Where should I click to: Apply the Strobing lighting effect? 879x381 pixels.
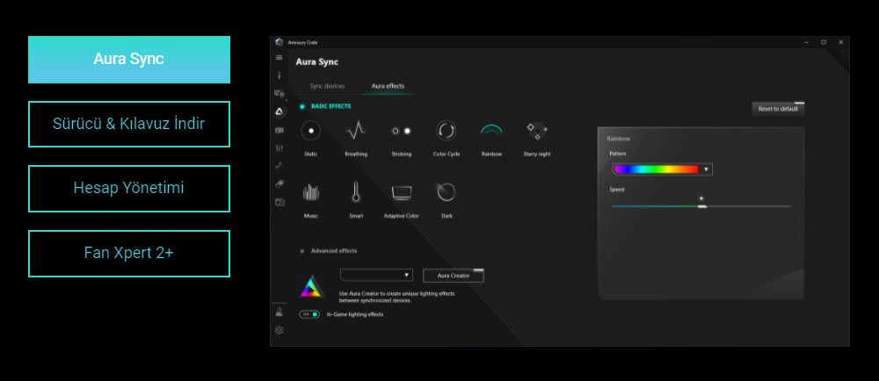click(401, 131)
